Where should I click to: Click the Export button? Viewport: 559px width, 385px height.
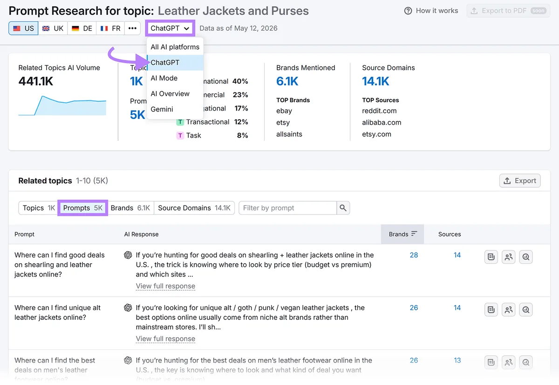[520, 181]
